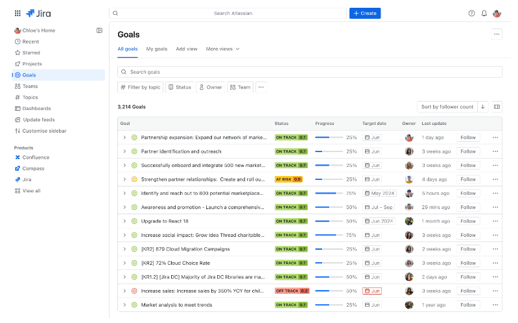Follow the Market analysis to meet trends goal
This screenshot has height=323, width=518.
(468, 305)
